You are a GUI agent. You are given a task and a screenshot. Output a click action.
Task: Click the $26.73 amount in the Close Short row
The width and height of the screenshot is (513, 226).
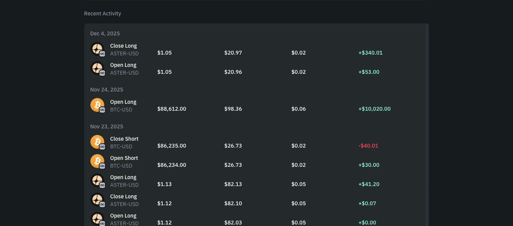233,146
